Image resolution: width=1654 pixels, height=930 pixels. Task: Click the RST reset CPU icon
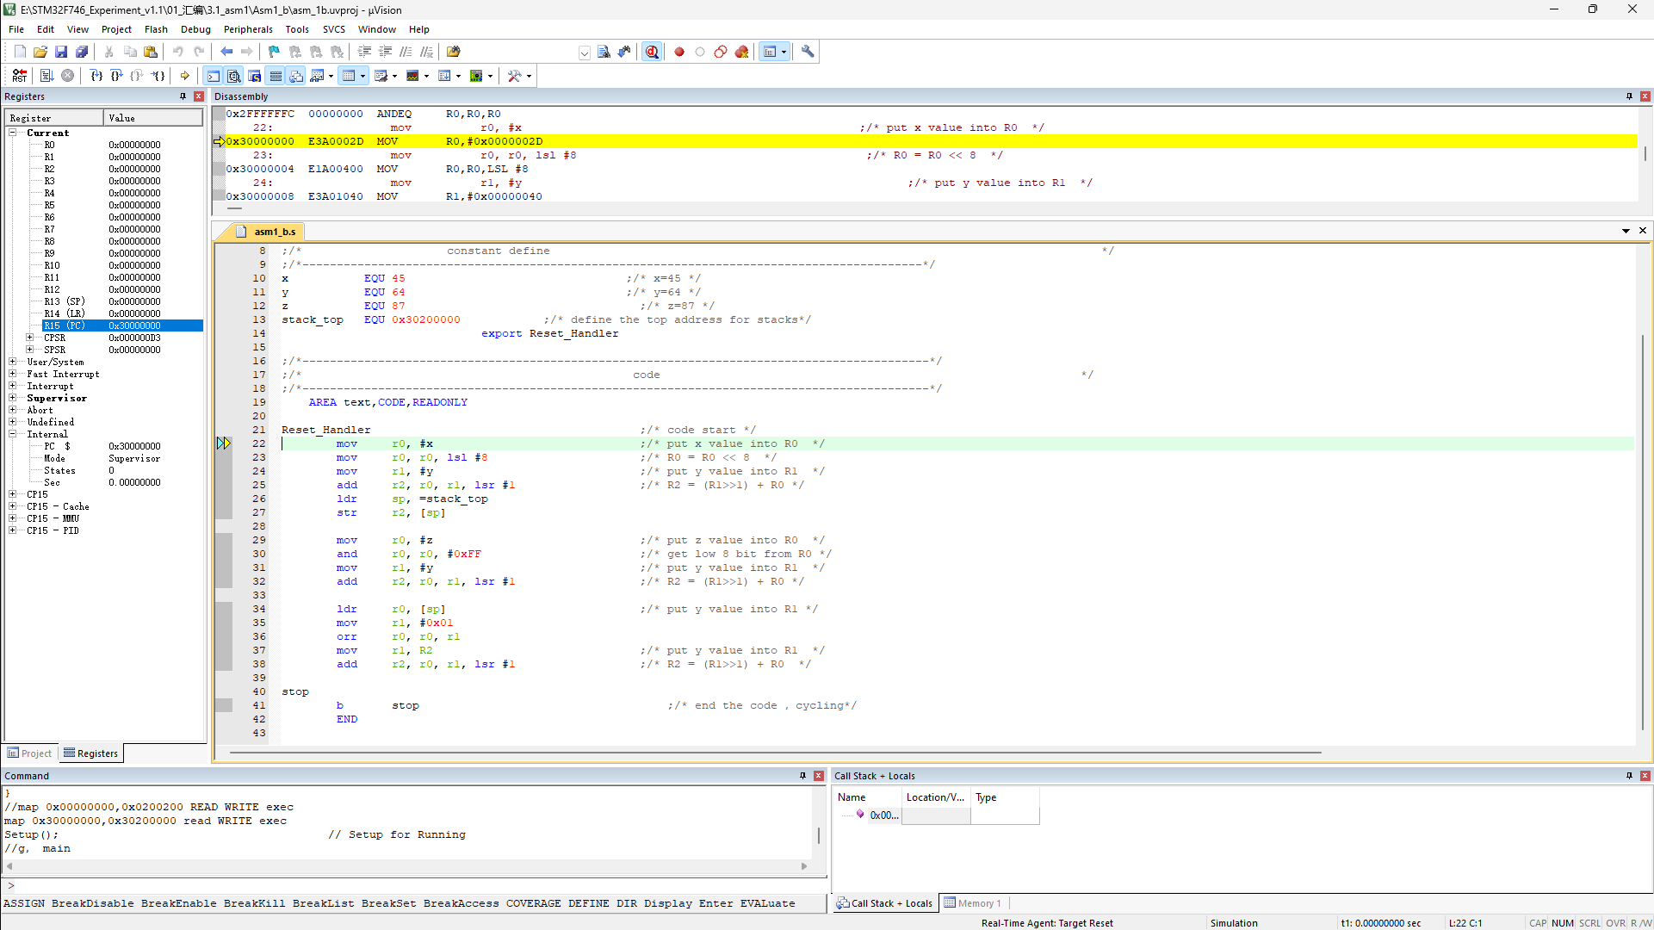(x=20, y=76)
